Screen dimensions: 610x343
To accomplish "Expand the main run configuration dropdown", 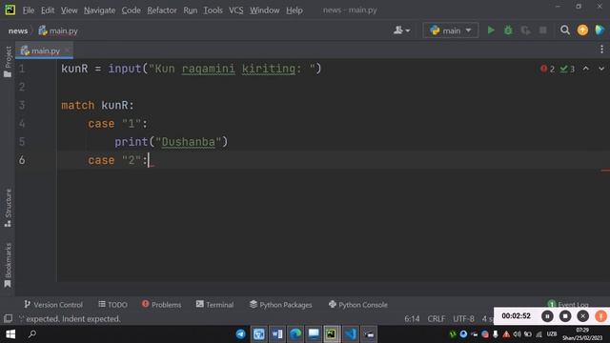I will tap(451, 30).
